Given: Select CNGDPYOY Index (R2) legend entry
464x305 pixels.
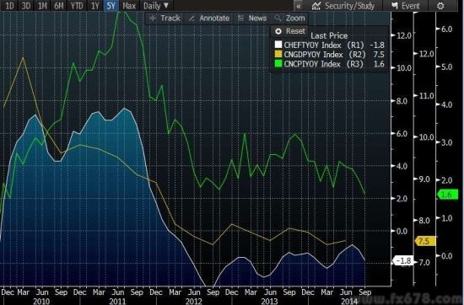Looking at the screenshot, I should [329, 55].
